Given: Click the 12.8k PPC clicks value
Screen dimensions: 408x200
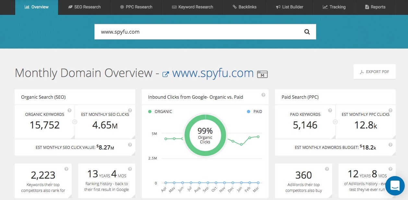Looking at the screenshot, I should (x=366, y=125).
